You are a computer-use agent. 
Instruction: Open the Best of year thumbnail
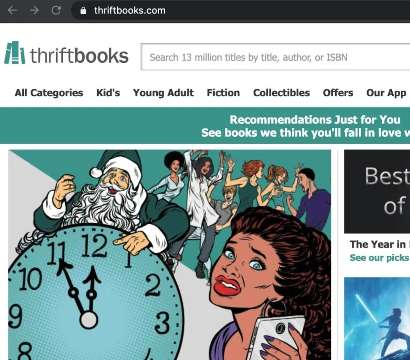point(377,192)
